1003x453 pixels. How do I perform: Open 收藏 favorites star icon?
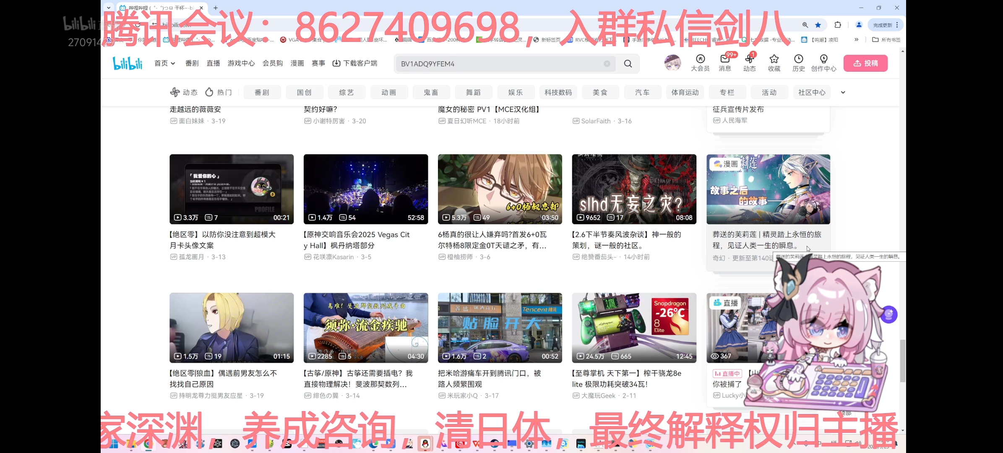point(774,63)
